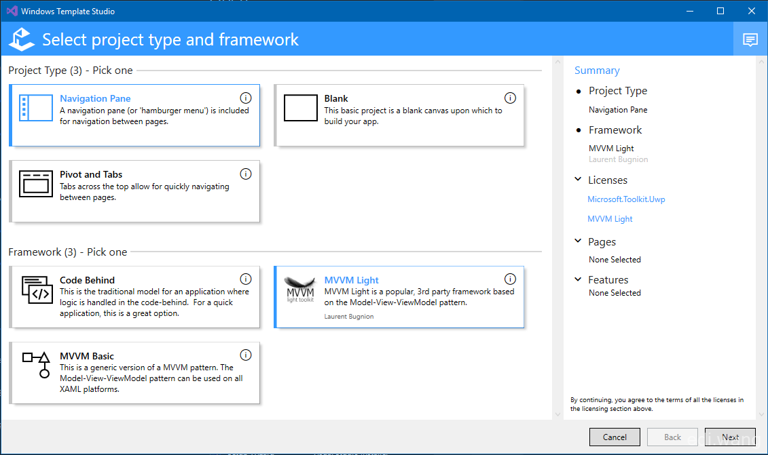The width and height of the screenshot is (768, 455).
Task: Click 'None Selected' under Pages
Action: coord(615,259)
